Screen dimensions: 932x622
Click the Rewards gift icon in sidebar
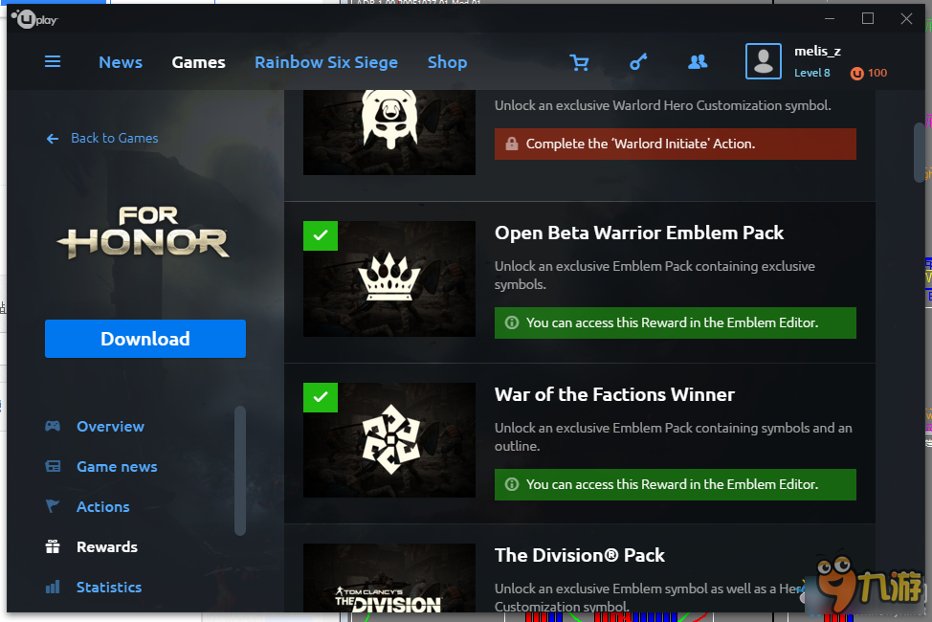(53, 546)
